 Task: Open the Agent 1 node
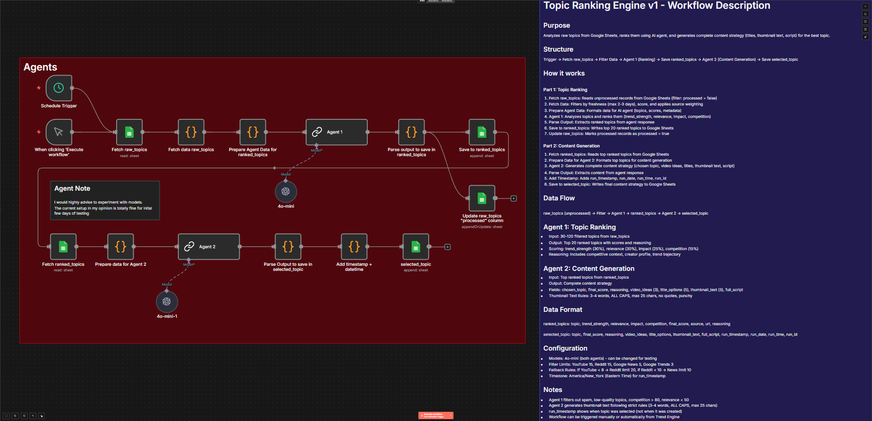pyautogui.click(x=336, y=132)
